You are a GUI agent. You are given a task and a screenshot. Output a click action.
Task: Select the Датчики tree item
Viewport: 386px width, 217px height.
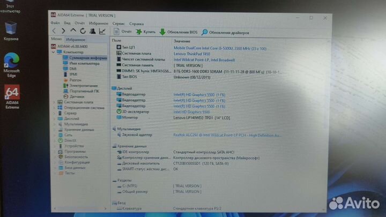(73, 96)
